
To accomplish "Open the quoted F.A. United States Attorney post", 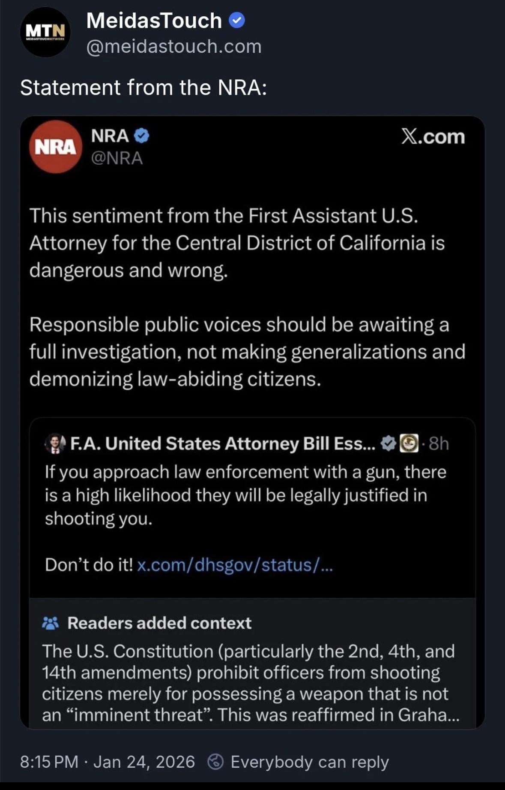I will pyautogui.click(x=245, y=495).
